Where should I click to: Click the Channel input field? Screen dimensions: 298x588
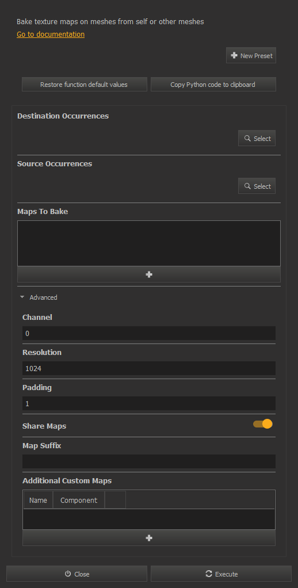click(x=149, y=333)
